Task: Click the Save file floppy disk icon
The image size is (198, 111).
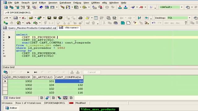Action: pyautogui.click(x=49, y=18)
